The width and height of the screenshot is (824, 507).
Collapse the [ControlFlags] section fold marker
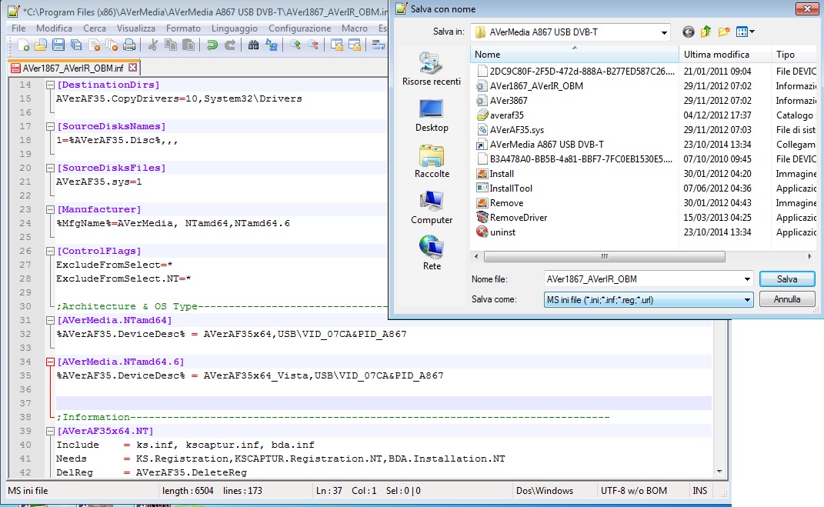(x=50, y=251)
